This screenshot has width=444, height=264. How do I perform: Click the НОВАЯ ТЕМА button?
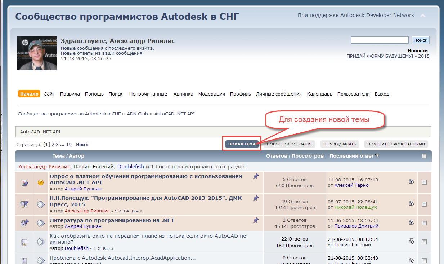point(242,144)
